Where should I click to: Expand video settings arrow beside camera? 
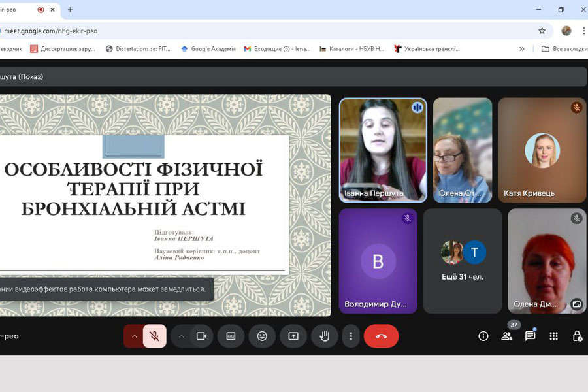coord(182,336)
